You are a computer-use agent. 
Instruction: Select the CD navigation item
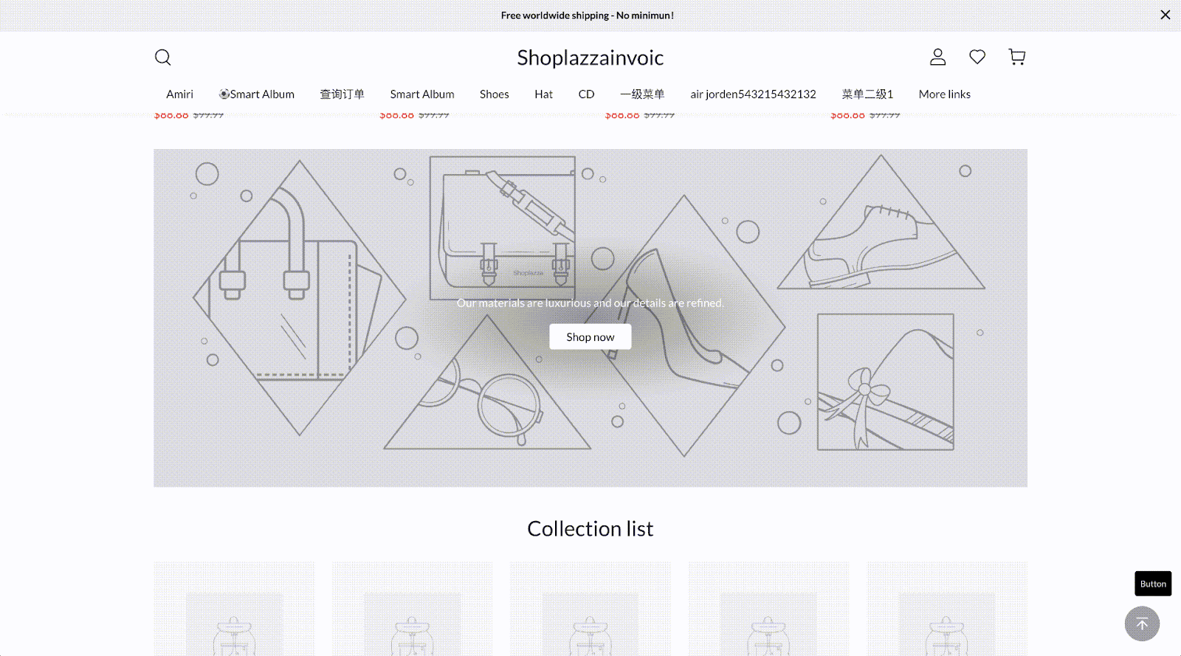[587, 94]
